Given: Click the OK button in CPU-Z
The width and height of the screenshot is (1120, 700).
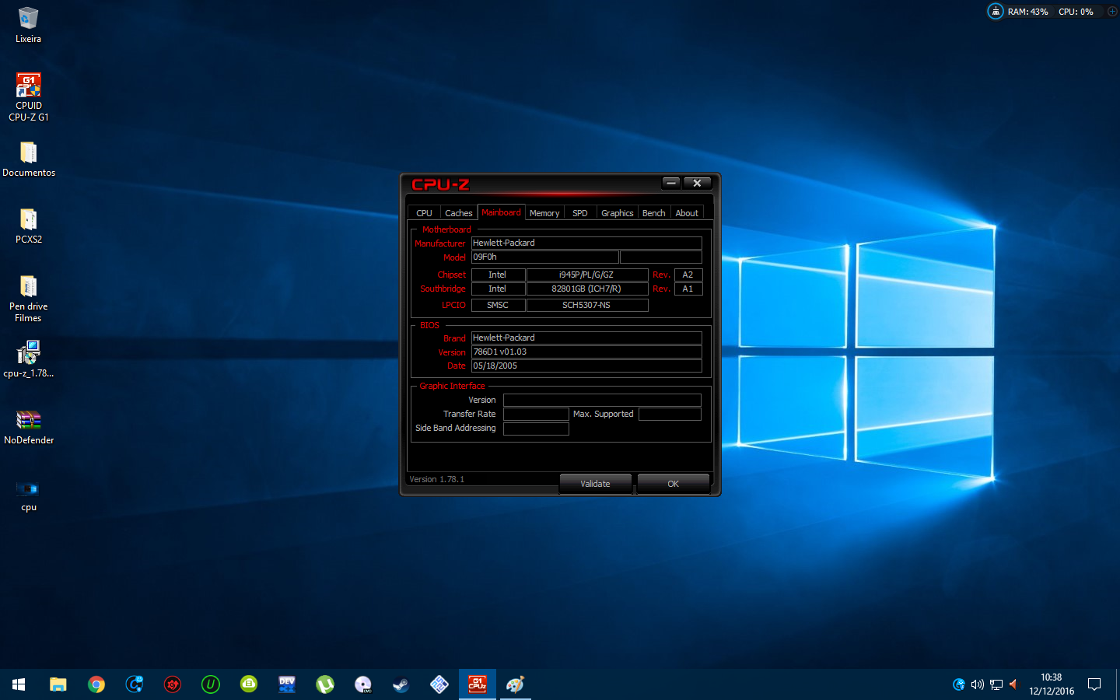Looking at the screenshot, I should (x=673, y=484).
